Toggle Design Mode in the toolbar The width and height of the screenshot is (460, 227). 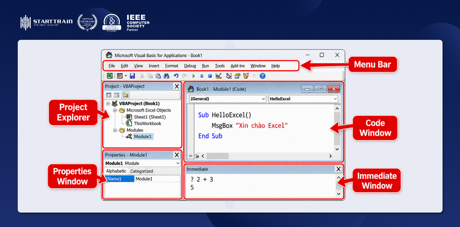(218, 76)
